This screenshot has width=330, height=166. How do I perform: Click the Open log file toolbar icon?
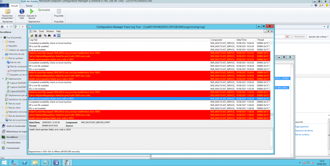coord(32,36)
